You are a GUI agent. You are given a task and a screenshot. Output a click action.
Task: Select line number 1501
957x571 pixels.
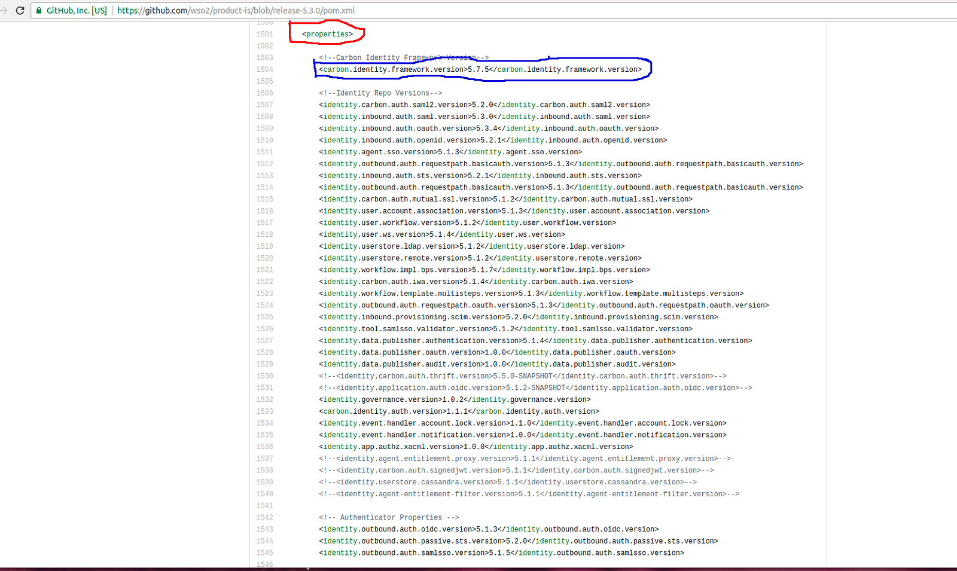[x=265, y=35]
